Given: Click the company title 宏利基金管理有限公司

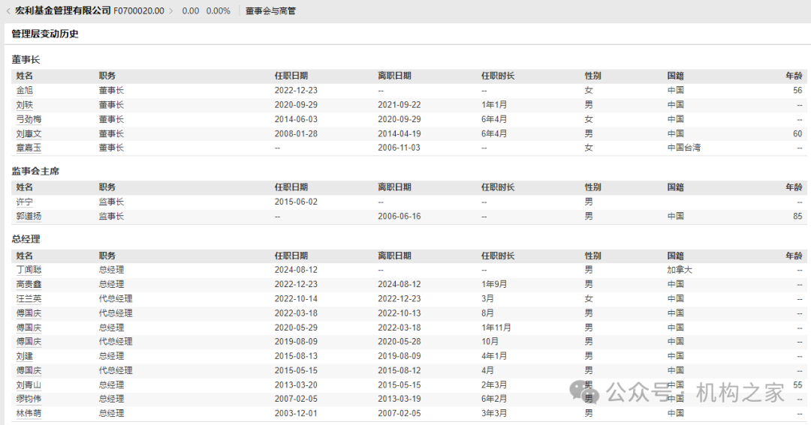Looking at the screenshot, I should 63,10.
